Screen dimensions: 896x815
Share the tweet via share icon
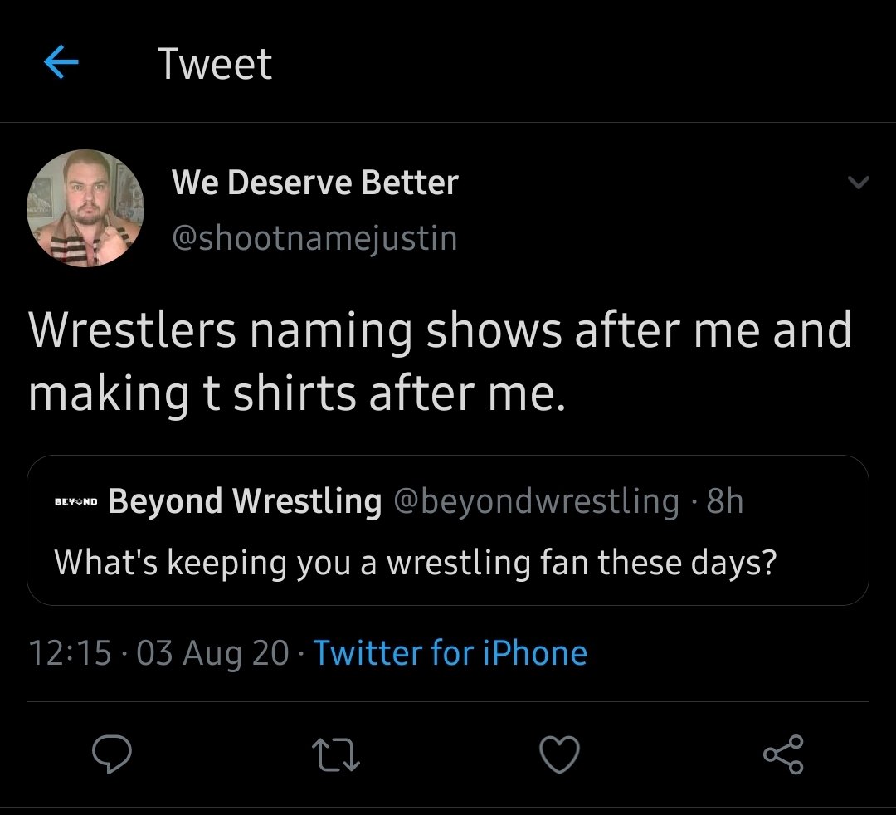click(783, 754)
